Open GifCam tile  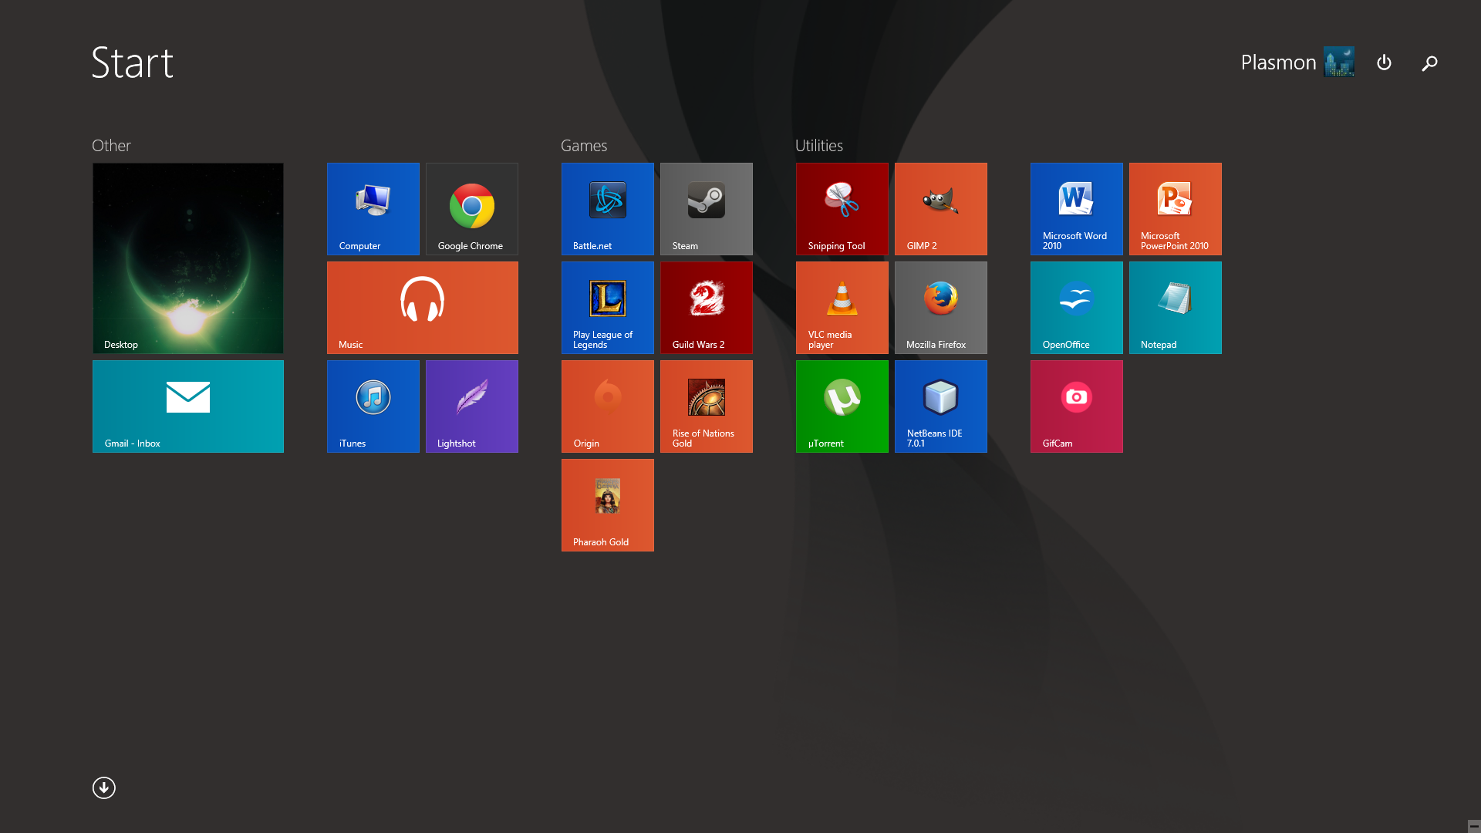1076,406
